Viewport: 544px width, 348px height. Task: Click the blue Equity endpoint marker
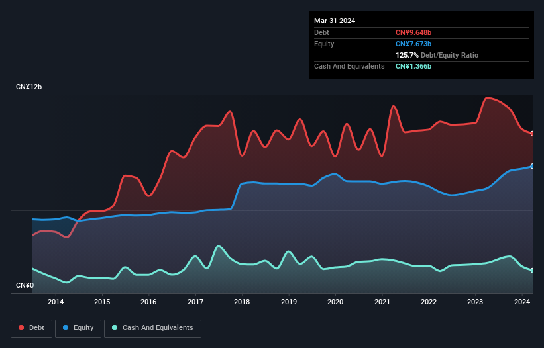tap(533, 167)
